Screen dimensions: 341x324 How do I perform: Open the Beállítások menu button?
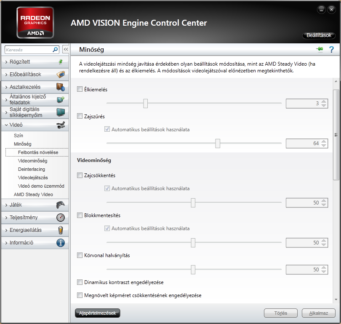(319, 35)
